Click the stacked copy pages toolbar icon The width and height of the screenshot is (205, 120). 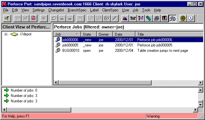point(91,18)
